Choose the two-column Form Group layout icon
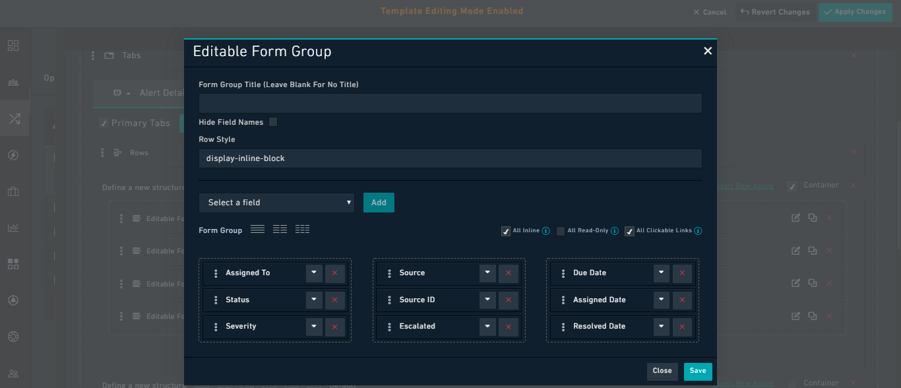Image resolution: width=901 pixels, height=388 pixels. [x=280, y=229]
